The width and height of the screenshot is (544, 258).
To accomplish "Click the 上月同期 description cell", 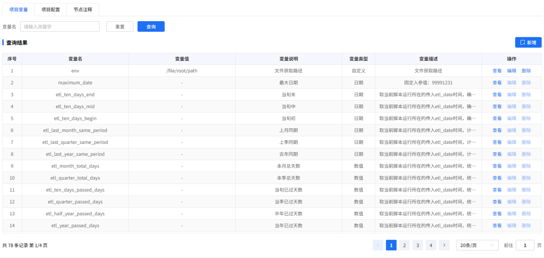I will pyautogui.click(x=289, y=130).
